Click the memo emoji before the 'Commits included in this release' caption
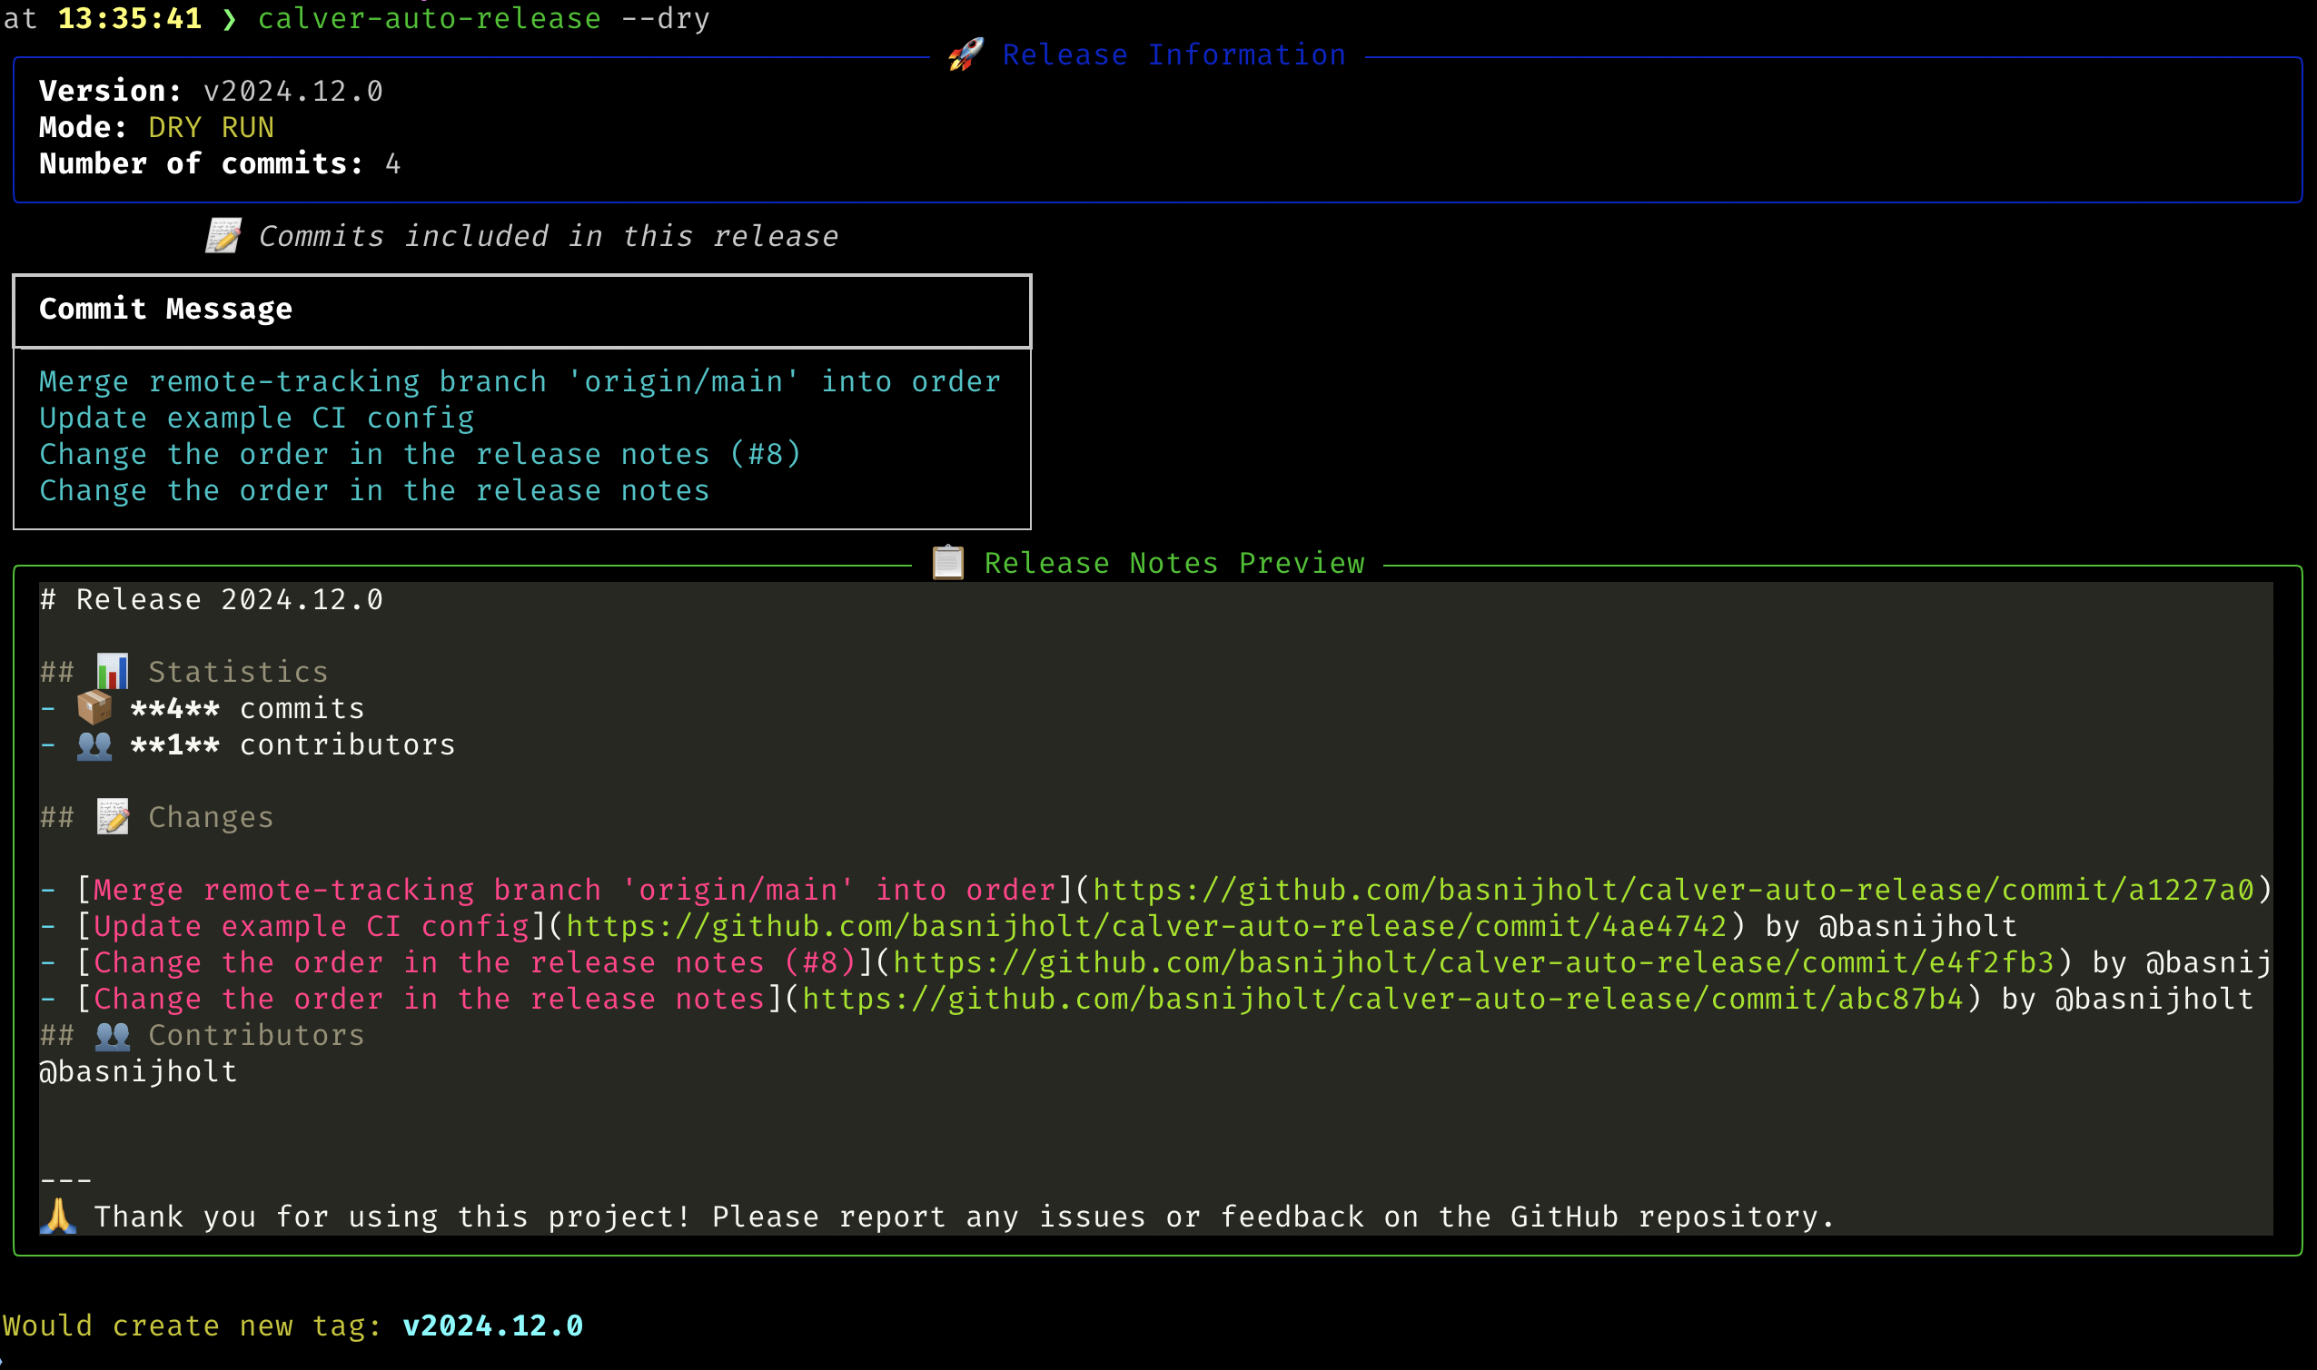Screen dimensions: 2317x1370 tap(223, 236)
